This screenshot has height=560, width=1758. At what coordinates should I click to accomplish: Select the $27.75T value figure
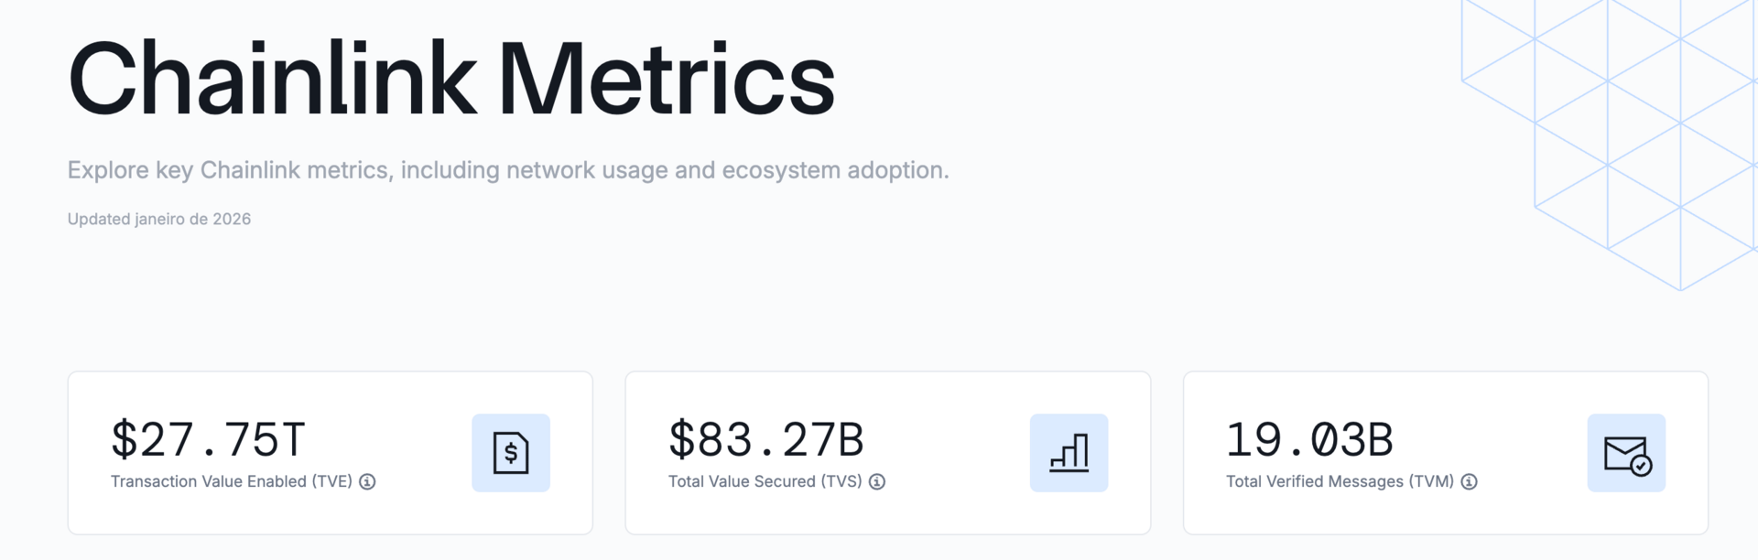point(208,439)
